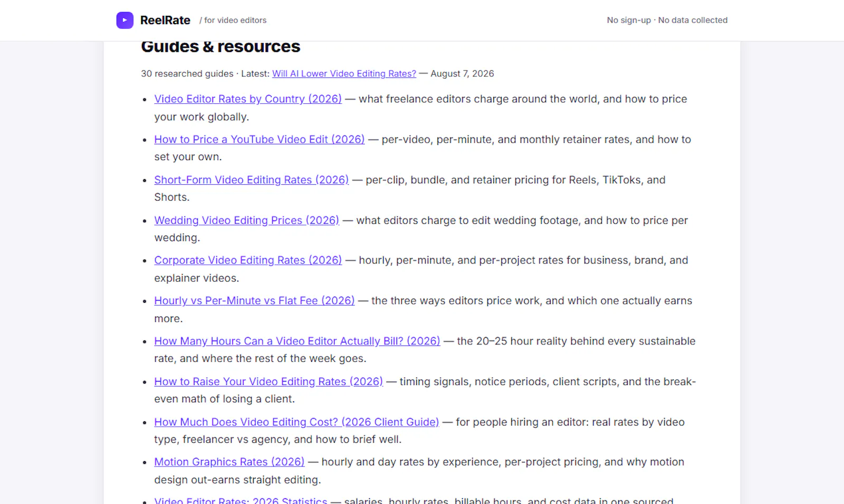Viewport: 844px width, 504px height.
Task: Open Video Editor Rates by Country (2026)
Action: (248, 99)
